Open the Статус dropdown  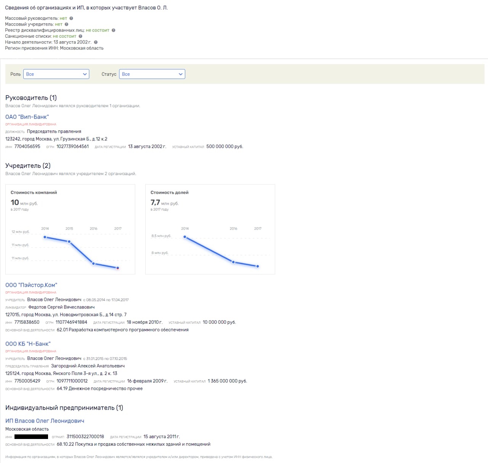point(152,74)
